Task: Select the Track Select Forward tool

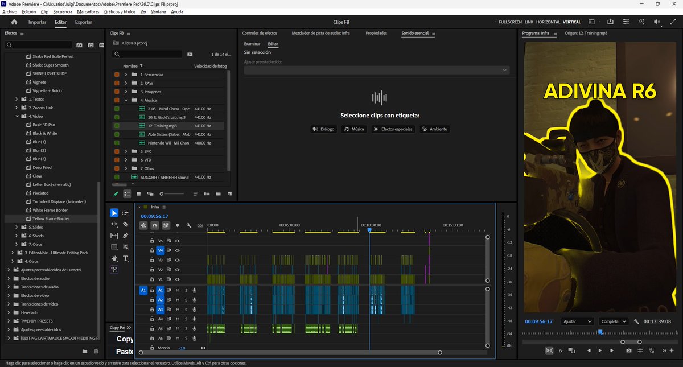Action: point(126,213)
